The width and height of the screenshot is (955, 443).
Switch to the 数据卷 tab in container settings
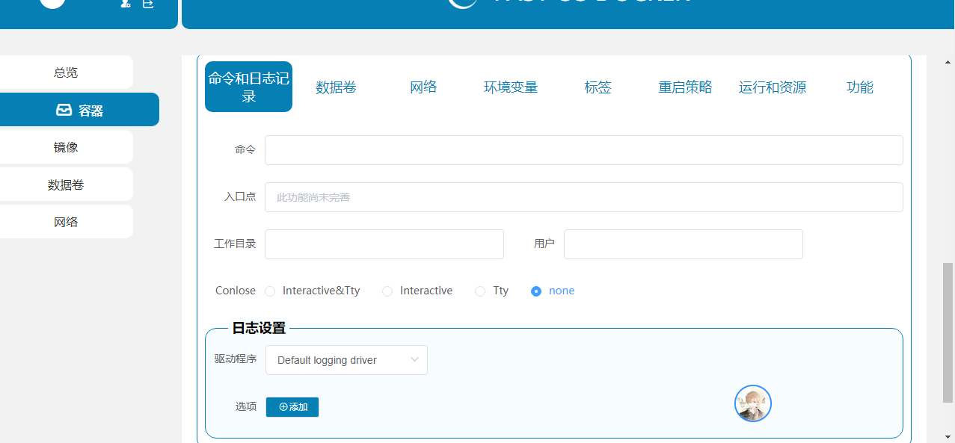pos(336,87)
